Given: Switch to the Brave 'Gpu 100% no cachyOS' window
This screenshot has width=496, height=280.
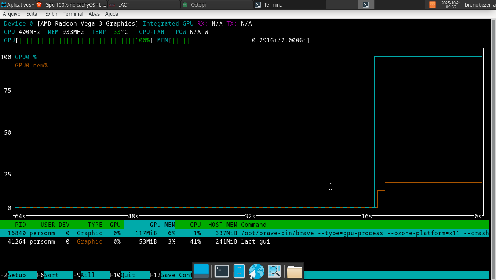Looking at the screenshot, I should pos(71,5).
